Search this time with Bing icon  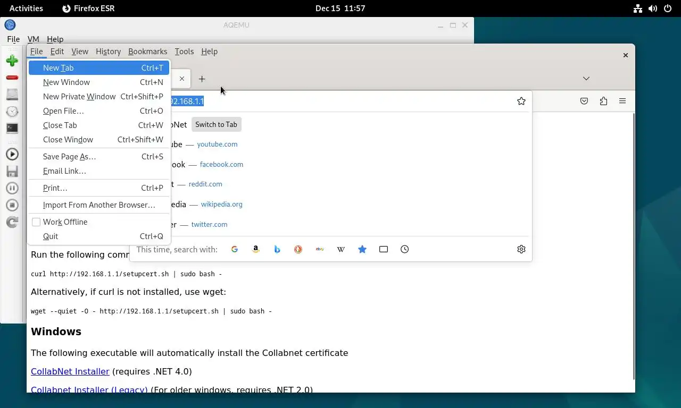pyautogui.click(x=277, y=249)
